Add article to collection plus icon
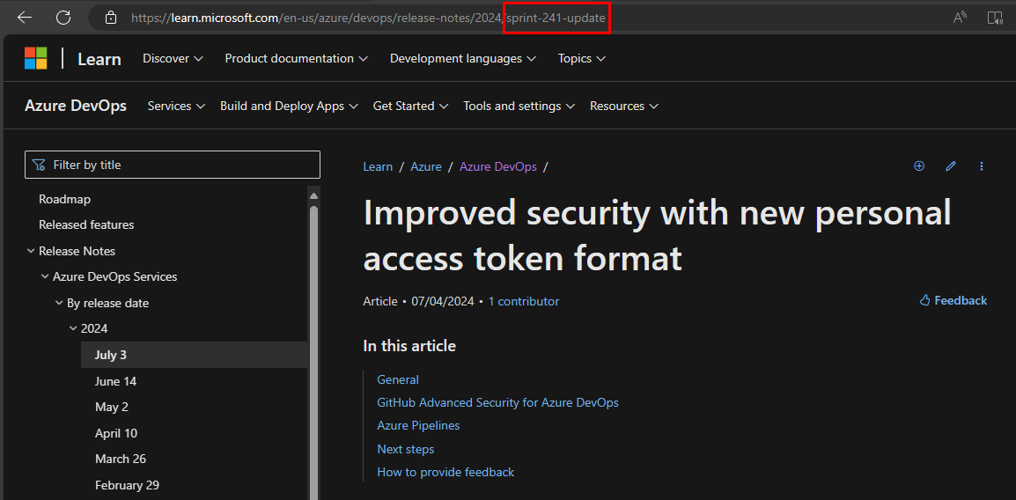Screen dimensions: 1016x500 (919, 166)
